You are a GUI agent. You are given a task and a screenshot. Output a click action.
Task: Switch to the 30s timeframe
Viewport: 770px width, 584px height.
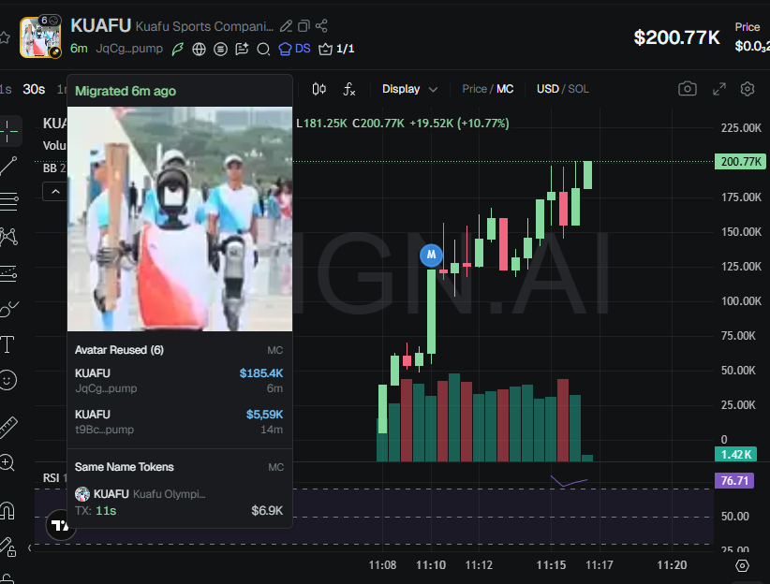34,89
